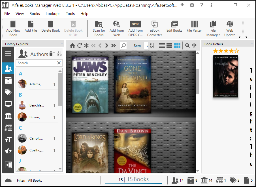Viewport: 256px width, 187px height.
Task: Click the collapse panel arrow sidebar icon
Action: click(8, 165)
